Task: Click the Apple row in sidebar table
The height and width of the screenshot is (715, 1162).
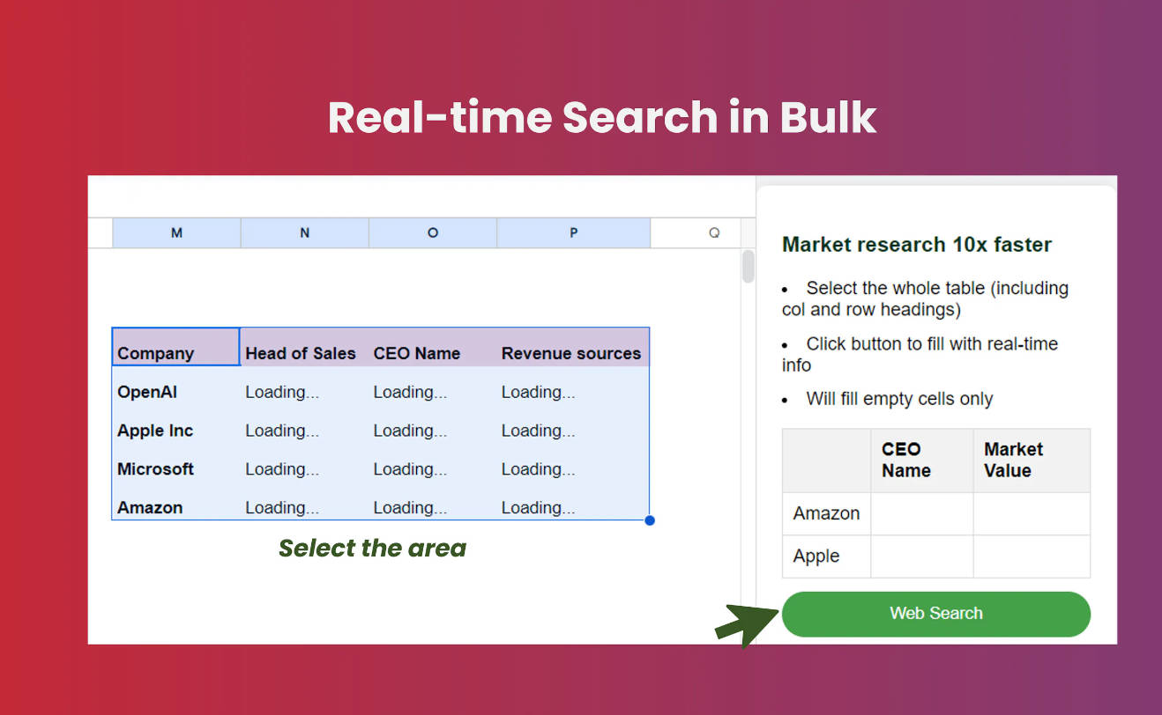Action: click(x=816, y=557)
